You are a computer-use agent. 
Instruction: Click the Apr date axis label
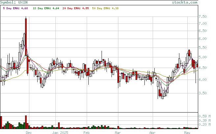tap(152, 133)
